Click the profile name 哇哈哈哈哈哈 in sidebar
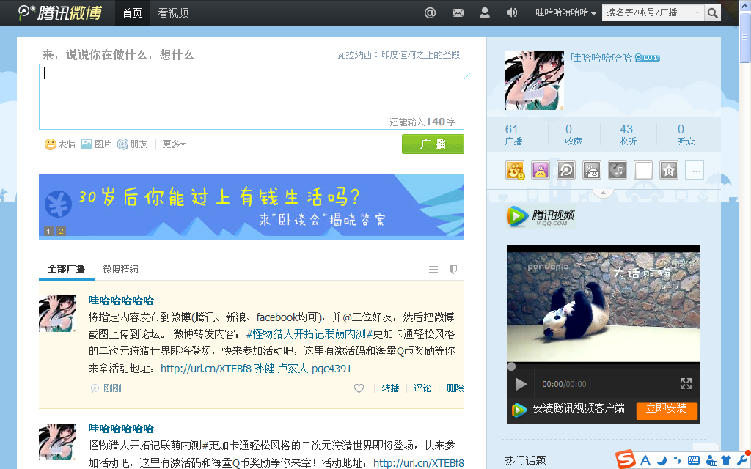Viewport: 751px width, 469px height. (x=601, y=58)
